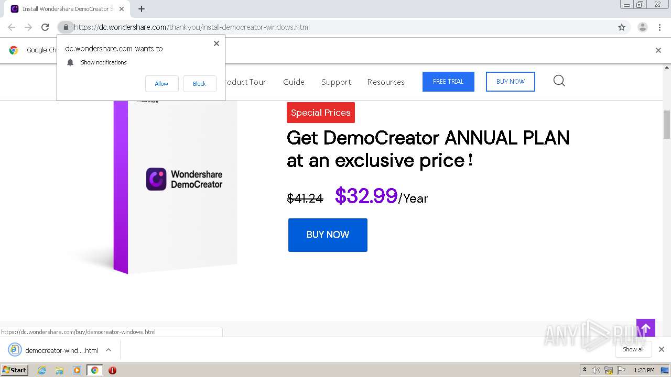
Task: Open Chrome three-dot menu
Action: 659,27
